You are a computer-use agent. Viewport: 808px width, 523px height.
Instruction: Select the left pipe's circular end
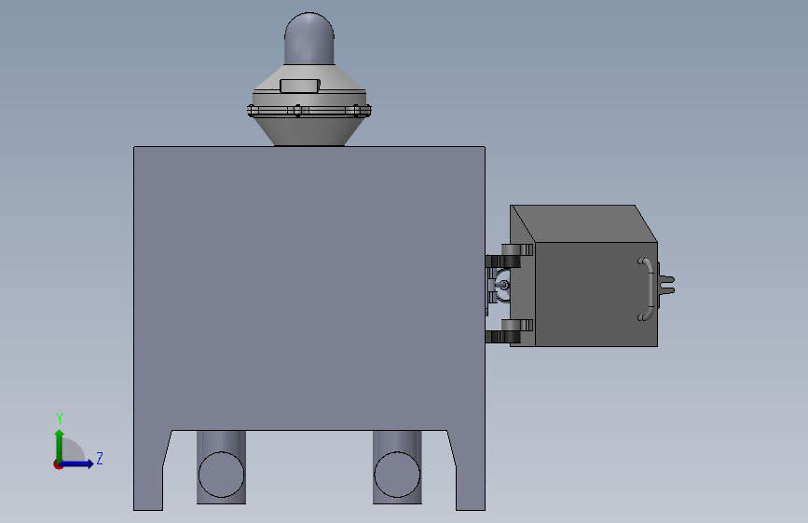coord(221,475)
